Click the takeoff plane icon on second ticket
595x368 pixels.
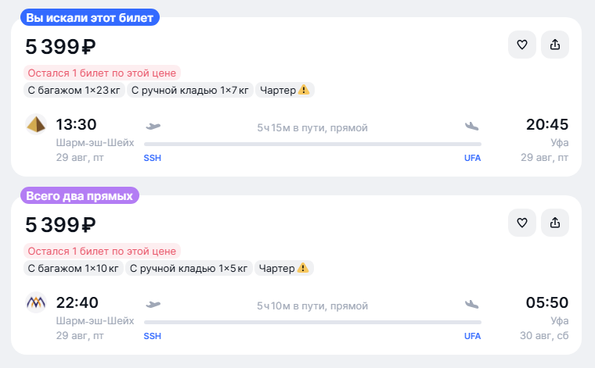153,304
